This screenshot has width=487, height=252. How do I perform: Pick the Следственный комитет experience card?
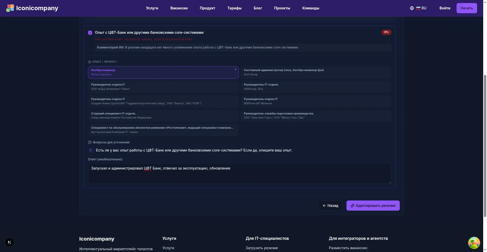click(163, 115)
